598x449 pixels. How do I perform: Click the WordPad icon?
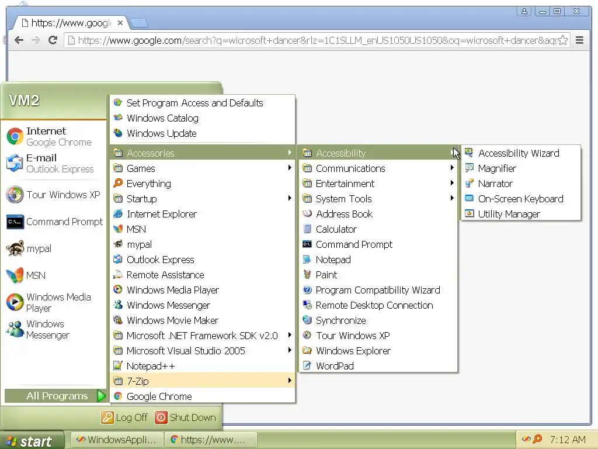tap(307, 365)
